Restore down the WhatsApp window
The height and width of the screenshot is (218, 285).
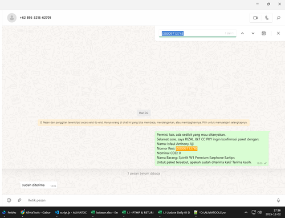point(268,4)
